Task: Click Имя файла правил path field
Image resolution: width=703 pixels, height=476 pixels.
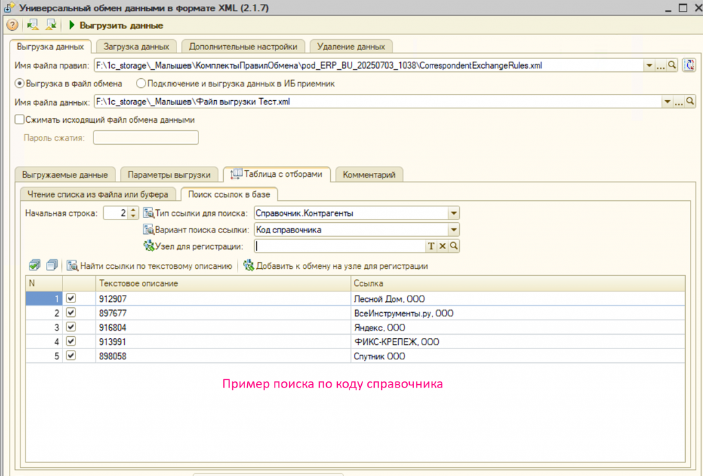Action: [x=369, y=65]
